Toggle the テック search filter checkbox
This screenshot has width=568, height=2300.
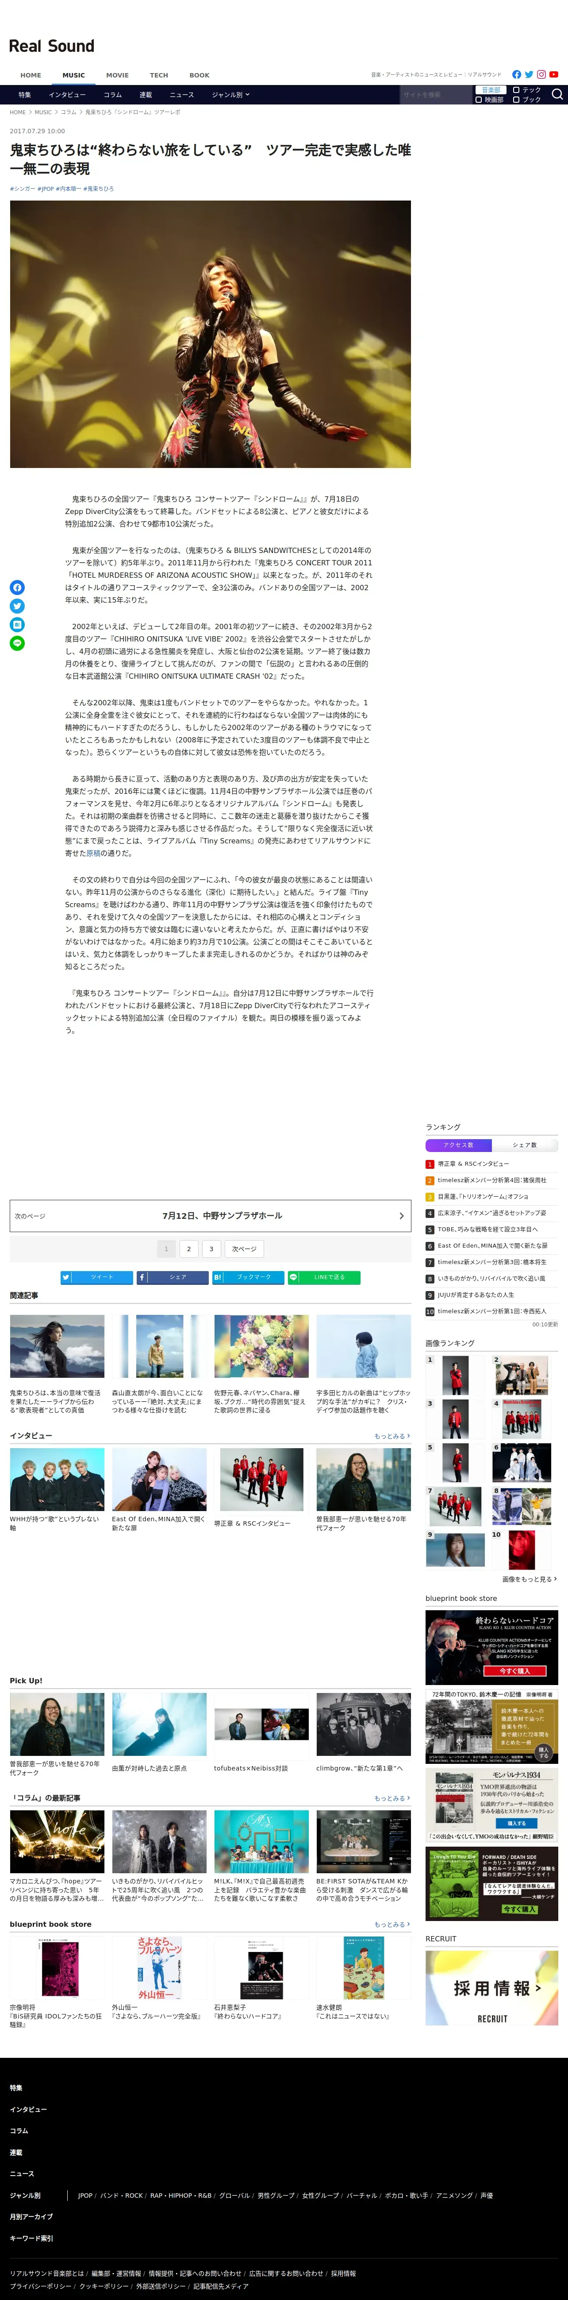point(527,90)
